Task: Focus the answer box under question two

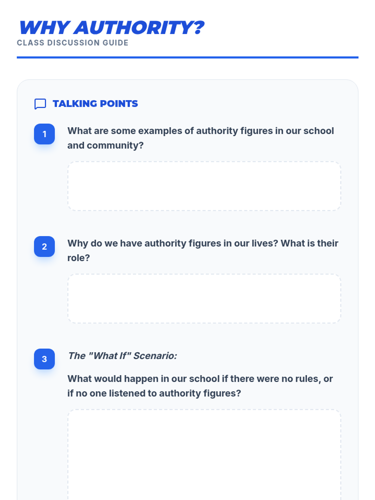Action: click(204, 299)
